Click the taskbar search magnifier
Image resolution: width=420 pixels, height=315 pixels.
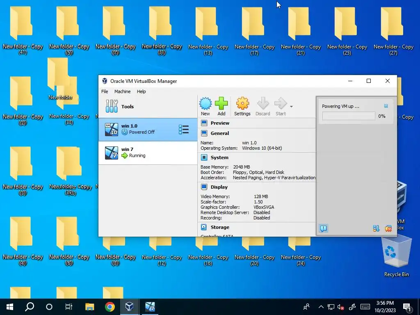30,307
